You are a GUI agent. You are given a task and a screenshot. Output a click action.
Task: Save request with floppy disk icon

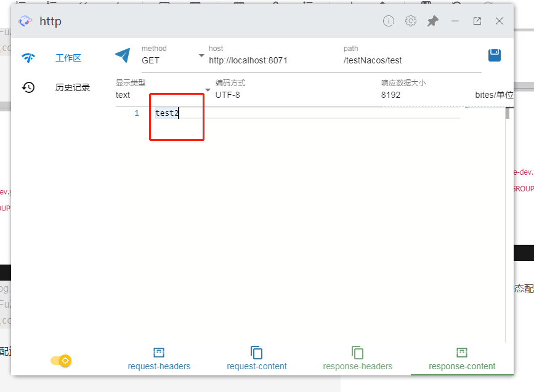495,55
